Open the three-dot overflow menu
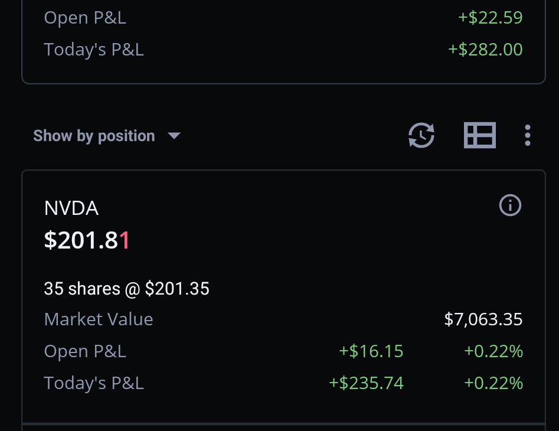Viewport: 559px width, 431px height. (x=528, y=135)
